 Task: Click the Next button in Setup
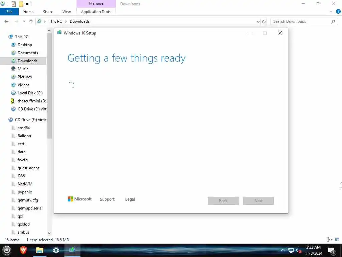tap(259, 201)
